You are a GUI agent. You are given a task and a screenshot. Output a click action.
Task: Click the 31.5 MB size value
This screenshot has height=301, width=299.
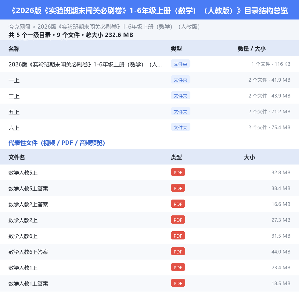coord(281,236)
